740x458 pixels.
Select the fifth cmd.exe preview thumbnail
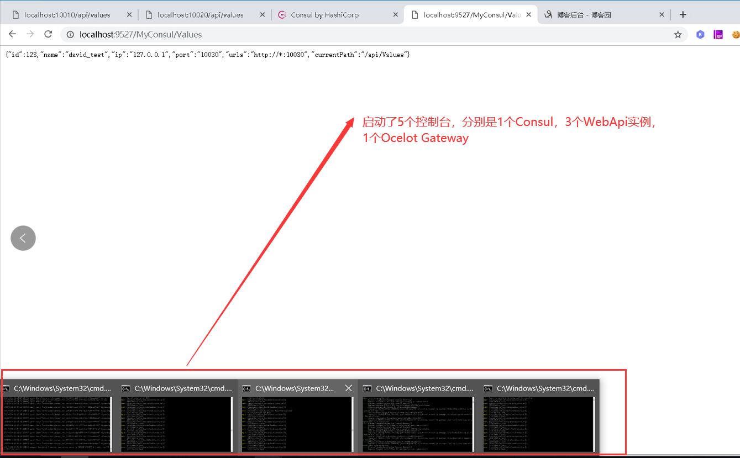[x=539, y=424]
